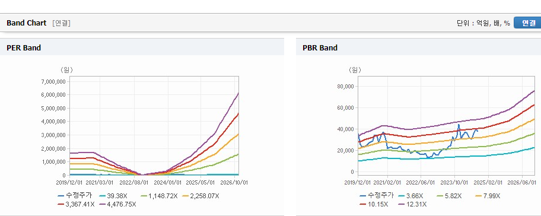Click the PBR Band panel title
The image size is (541, 216).
(x=320, y=48)
